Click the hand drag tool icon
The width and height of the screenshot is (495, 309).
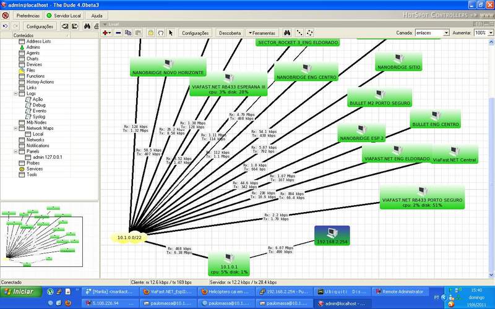[x=161, y=33]
